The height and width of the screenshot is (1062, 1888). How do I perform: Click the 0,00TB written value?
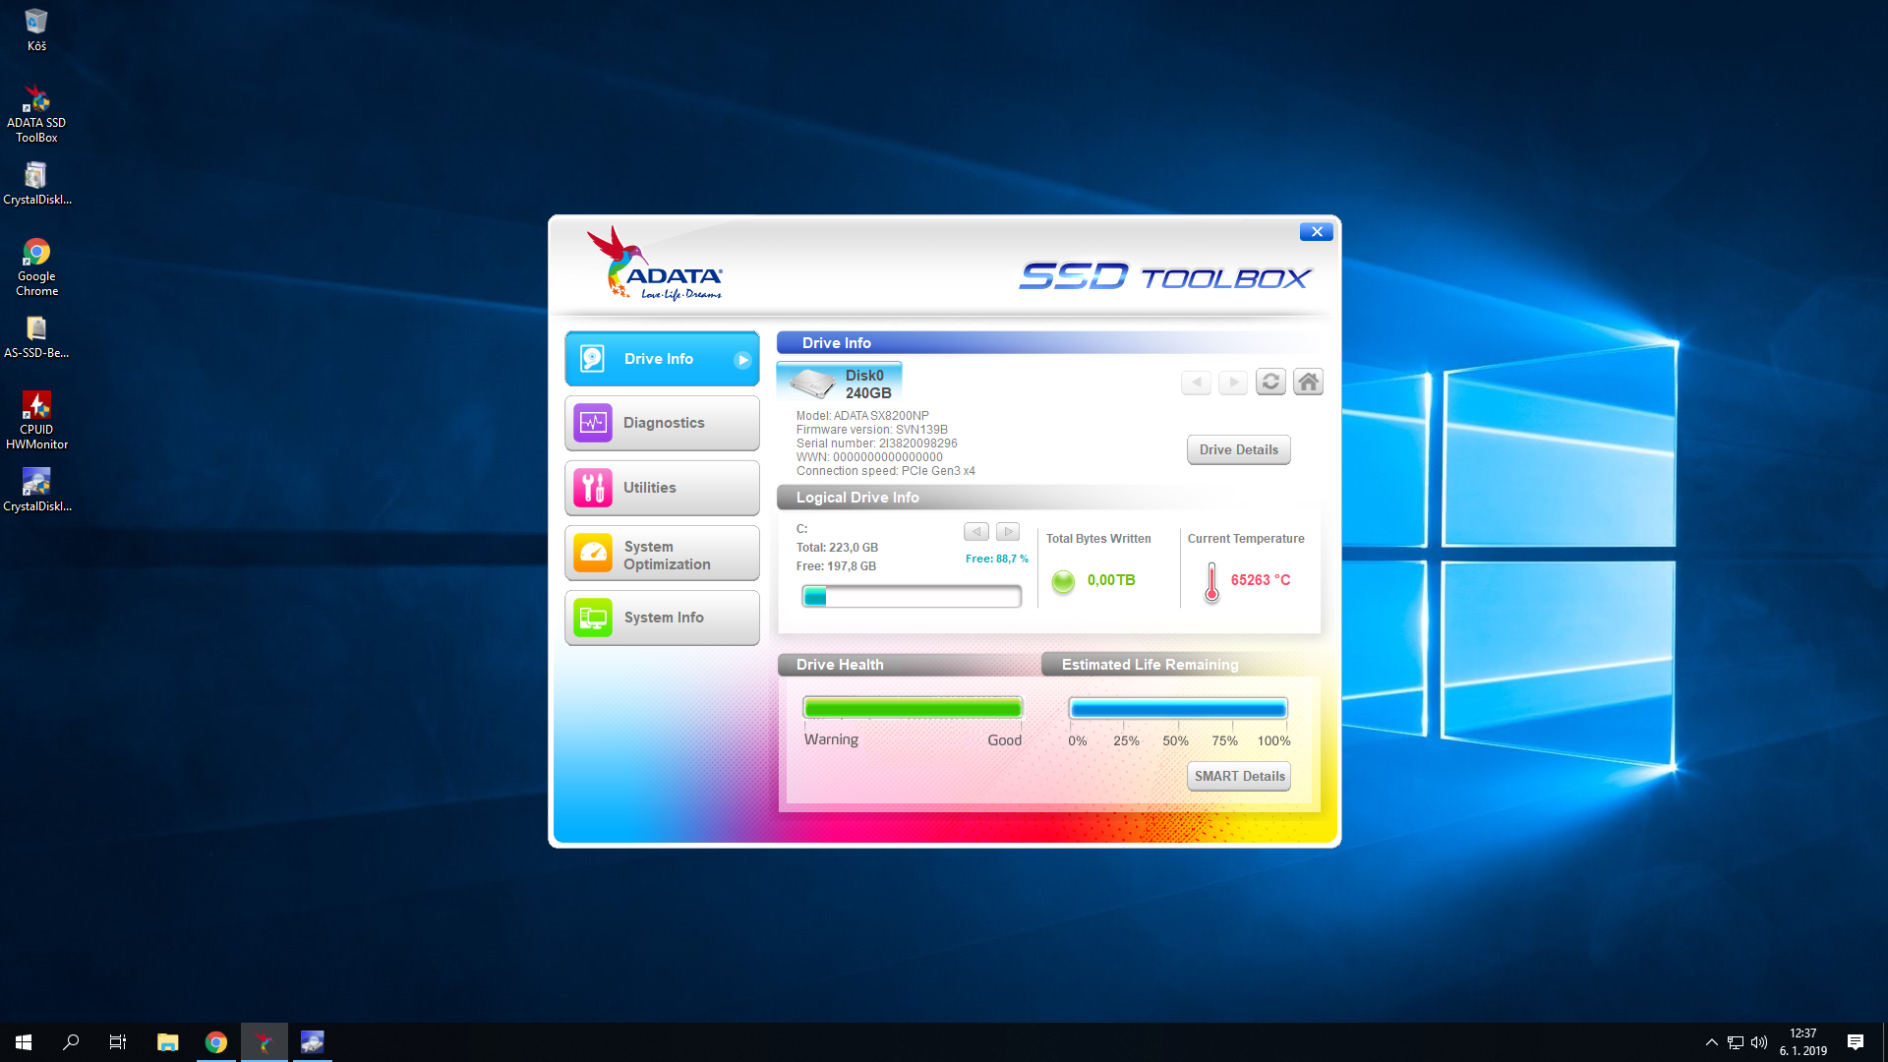point(1111,580)
